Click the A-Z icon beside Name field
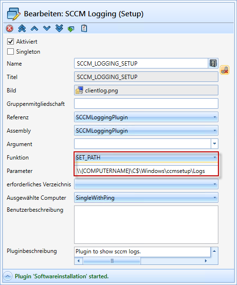This screenshot has width=237, height=285. 213,63
